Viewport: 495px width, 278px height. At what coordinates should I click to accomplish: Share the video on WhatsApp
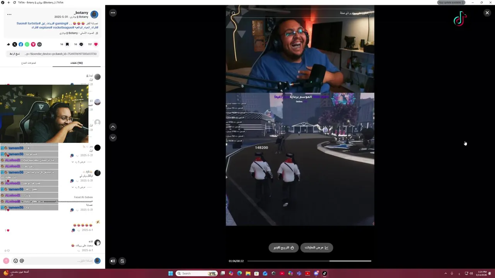(27, 44)
